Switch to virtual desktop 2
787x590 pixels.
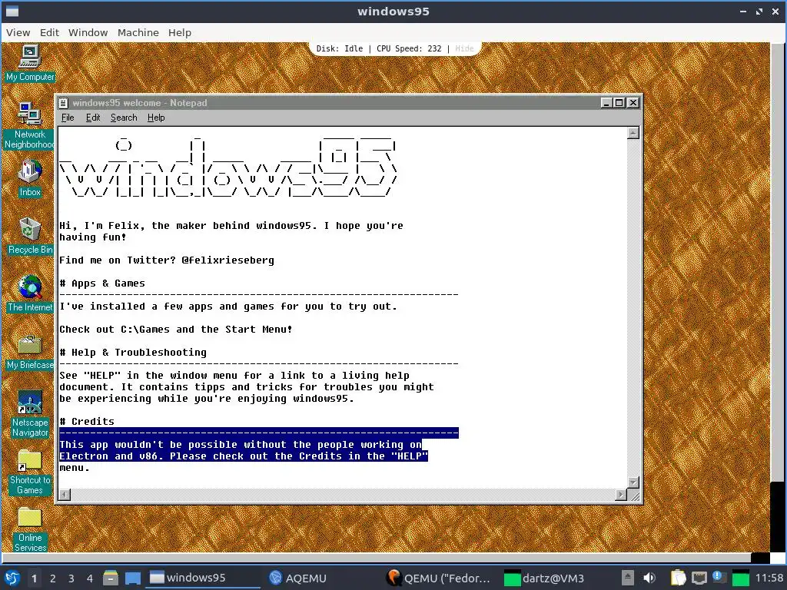pos(53,578)
